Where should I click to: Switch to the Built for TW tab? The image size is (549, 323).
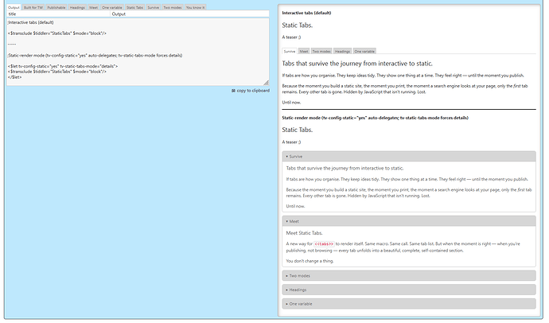33,7
